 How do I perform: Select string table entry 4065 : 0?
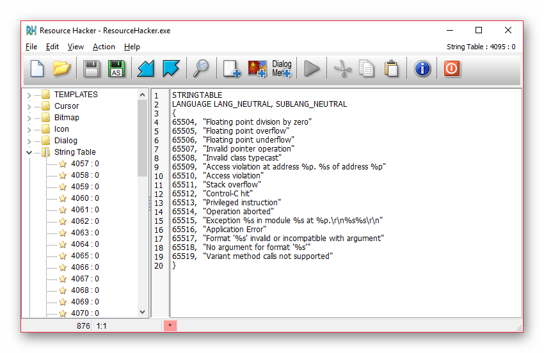click(85, 256)
